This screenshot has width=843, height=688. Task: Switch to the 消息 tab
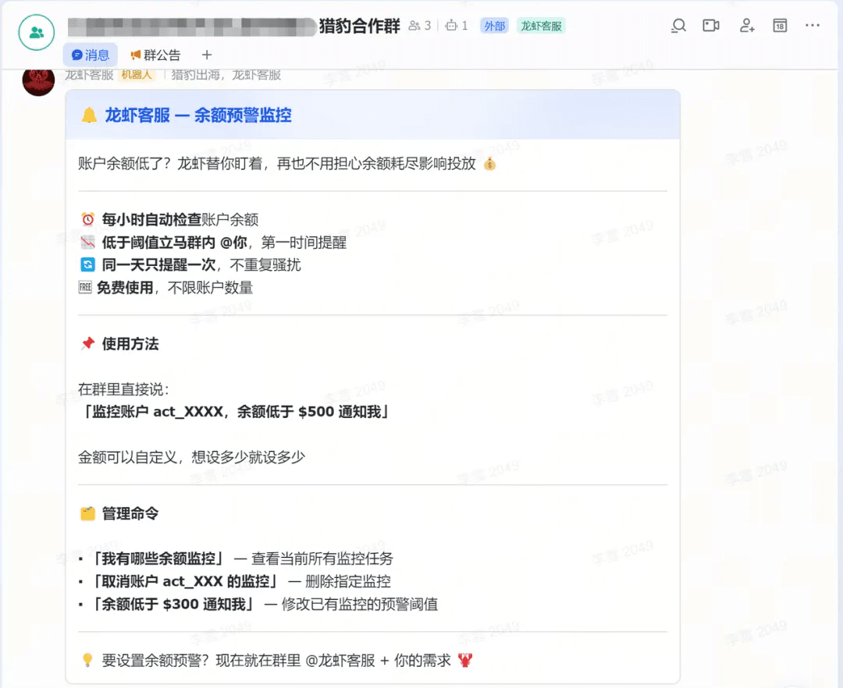coord(91,55)
